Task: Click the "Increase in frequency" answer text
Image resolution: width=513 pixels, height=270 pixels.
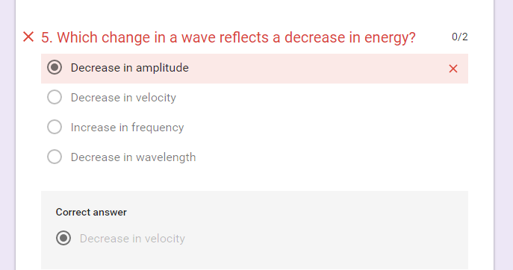Action: [x=127, y=128]
